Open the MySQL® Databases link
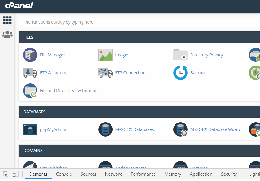The image size is (260, 181). point(134,129)
